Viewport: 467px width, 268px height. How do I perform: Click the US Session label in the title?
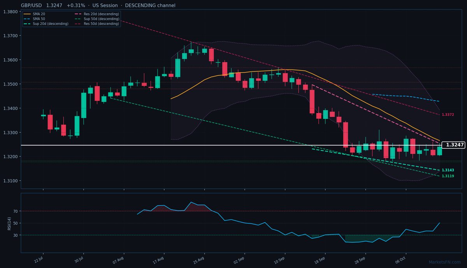(105, 5)
